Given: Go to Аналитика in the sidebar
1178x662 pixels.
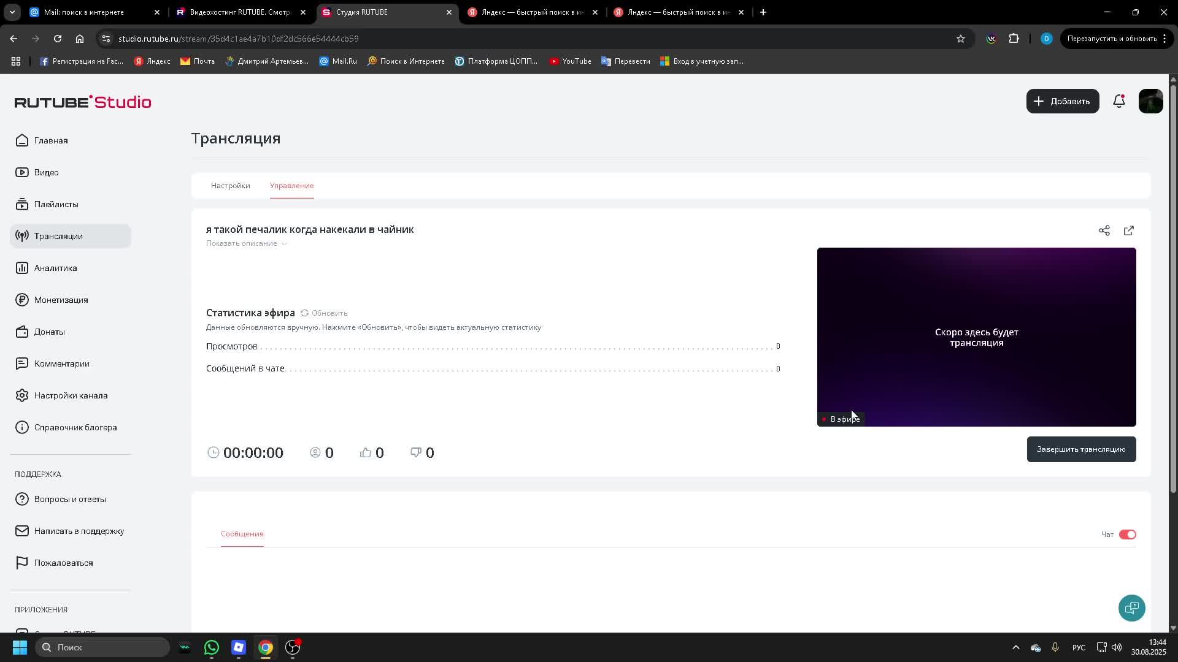Looking at the screenshot, I should point(55,268).
